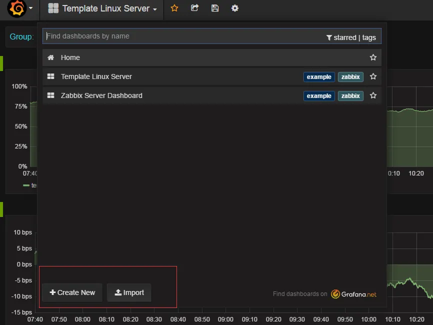Image resolution: width=433 pixels, height=325 pixels.
Task: Click the Import button
Action: click(x=129, y=292)
